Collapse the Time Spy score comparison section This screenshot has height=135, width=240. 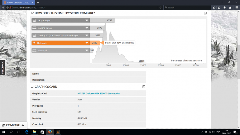(x=205, y=13)
